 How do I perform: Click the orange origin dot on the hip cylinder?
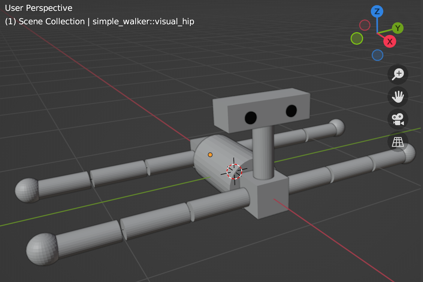coord(210,154)
